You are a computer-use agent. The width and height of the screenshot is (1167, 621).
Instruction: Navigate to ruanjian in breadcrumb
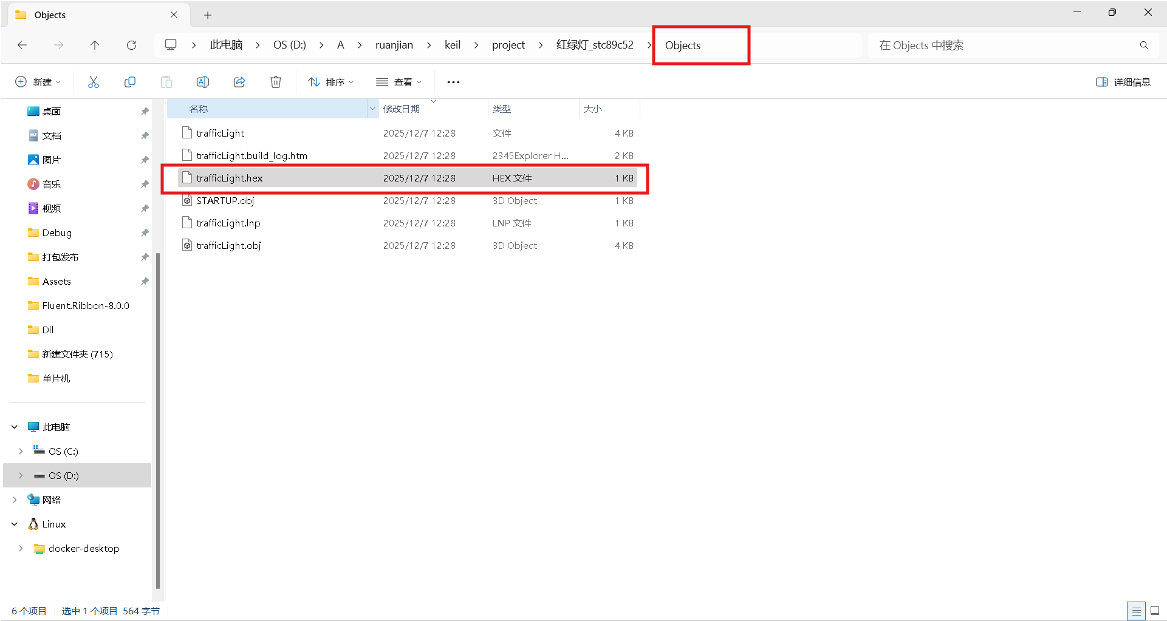pos(394,45)
